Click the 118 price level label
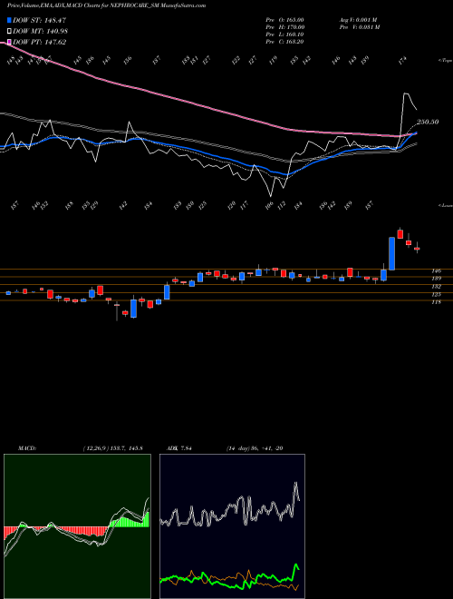 [436, 302]
